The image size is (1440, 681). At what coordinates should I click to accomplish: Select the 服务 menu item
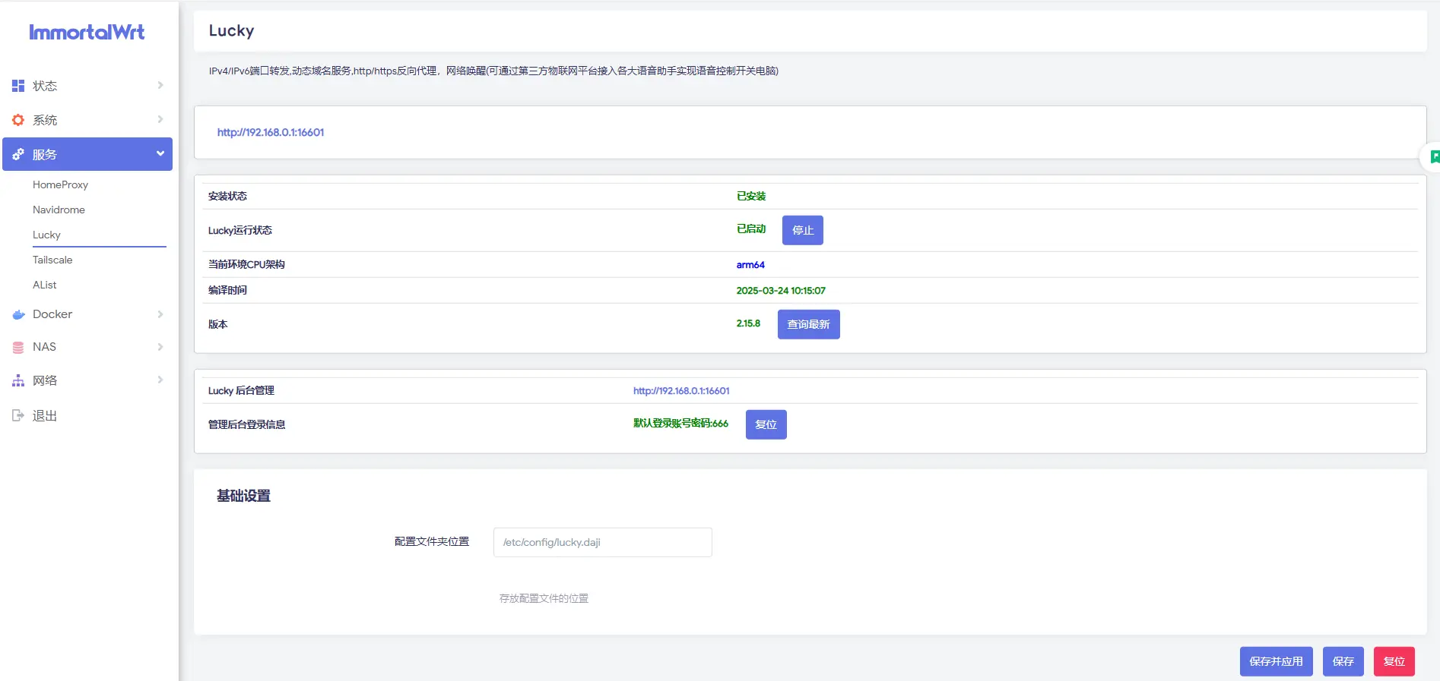tap(87, 154)
